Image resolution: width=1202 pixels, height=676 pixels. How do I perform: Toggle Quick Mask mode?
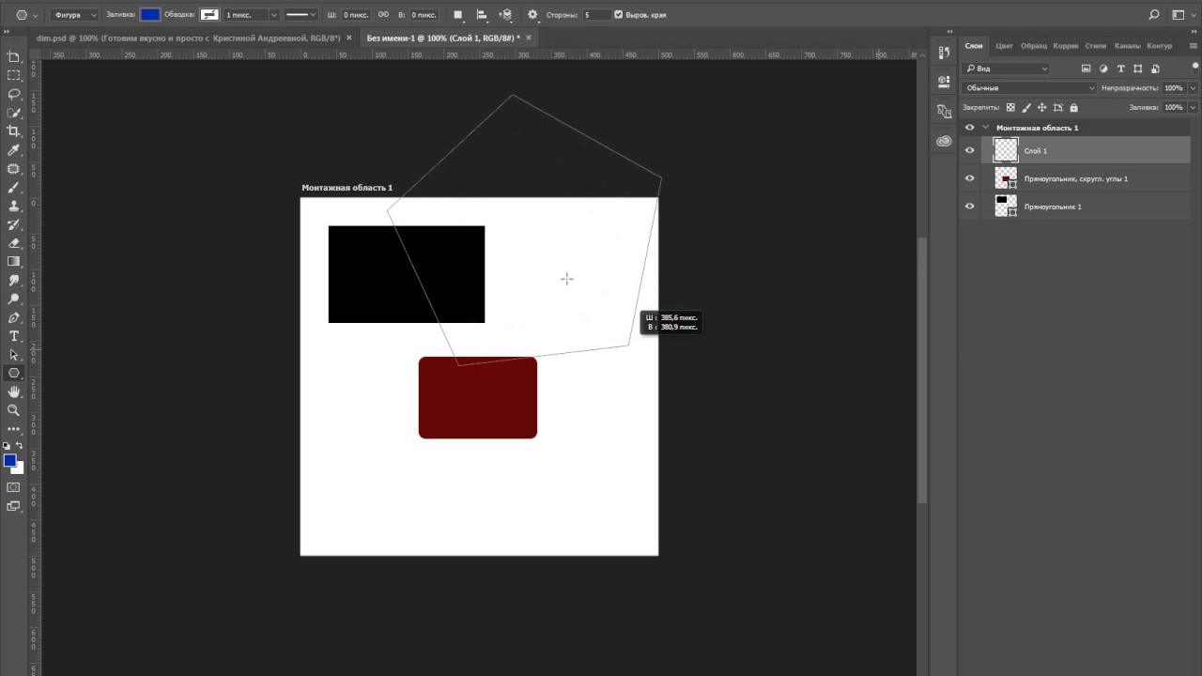(13, 487)
